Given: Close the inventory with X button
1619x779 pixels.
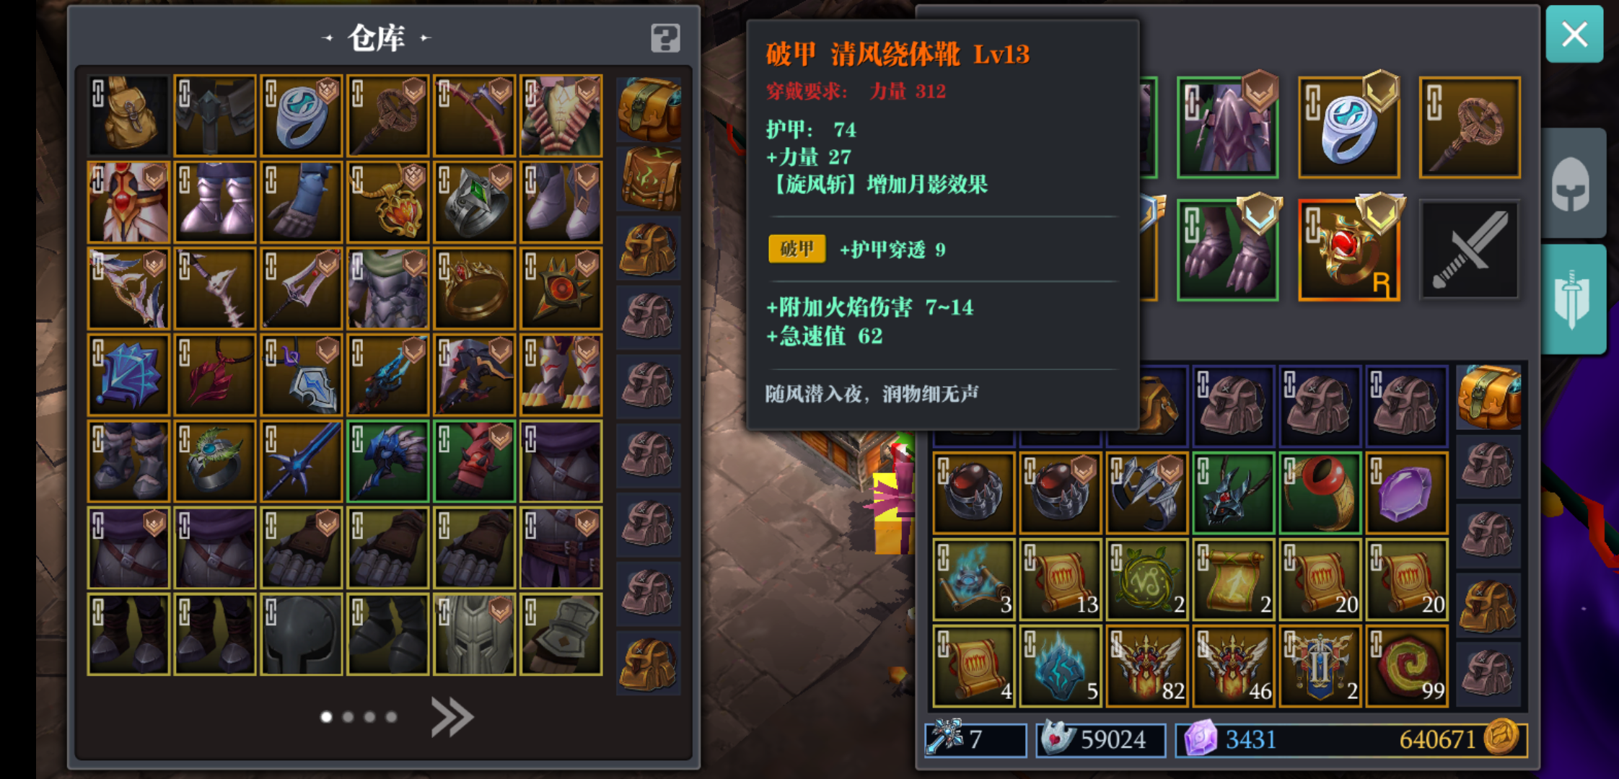Looking at the screenshot, I should (x=1574, y=34).
